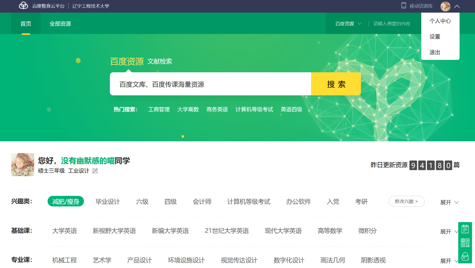Expand the 兴趣类 row with 展开
Image resolution: width=475 pixels, height=268 pixels.
click(x=449, y=203)
